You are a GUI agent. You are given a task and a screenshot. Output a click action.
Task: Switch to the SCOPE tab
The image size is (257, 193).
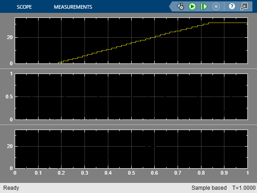[x=24, y=7]
